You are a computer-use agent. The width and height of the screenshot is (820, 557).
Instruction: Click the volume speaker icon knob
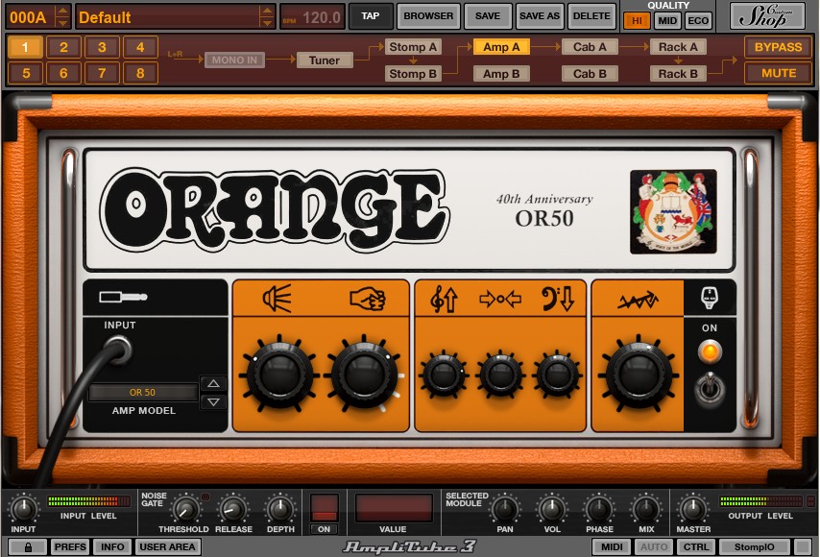pos(280,373)
